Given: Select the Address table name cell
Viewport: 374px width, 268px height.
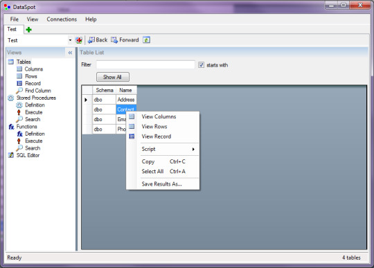Looking at the screenshot, I should point(126,100).
